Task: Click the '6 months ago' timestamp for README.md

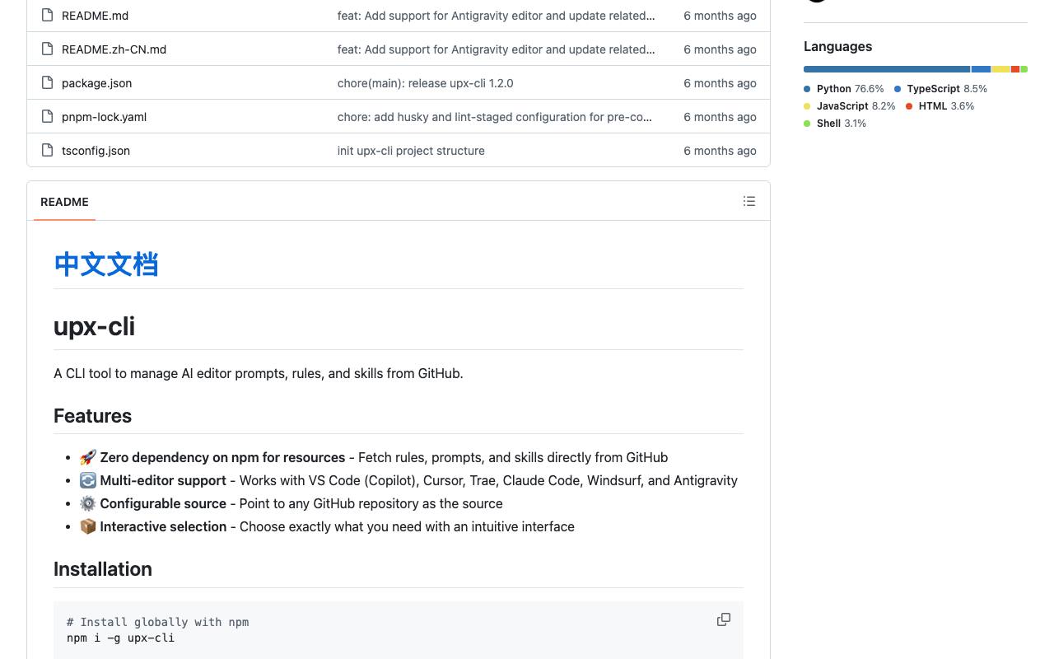Action: pos(720,16)
